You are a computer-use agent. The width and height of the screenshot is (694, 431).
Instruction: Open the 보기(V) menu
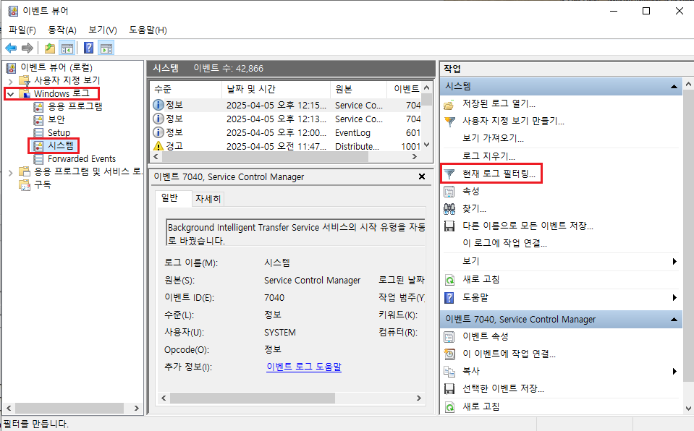tap(102, 30)
